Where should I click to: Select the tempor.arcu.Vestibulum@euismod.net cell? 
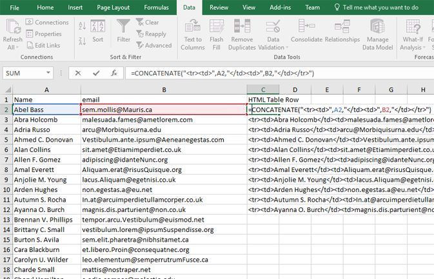(164, 220)
